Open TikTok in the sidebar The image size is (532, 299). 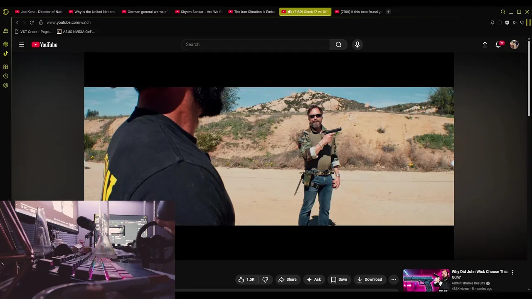(5, 53)
